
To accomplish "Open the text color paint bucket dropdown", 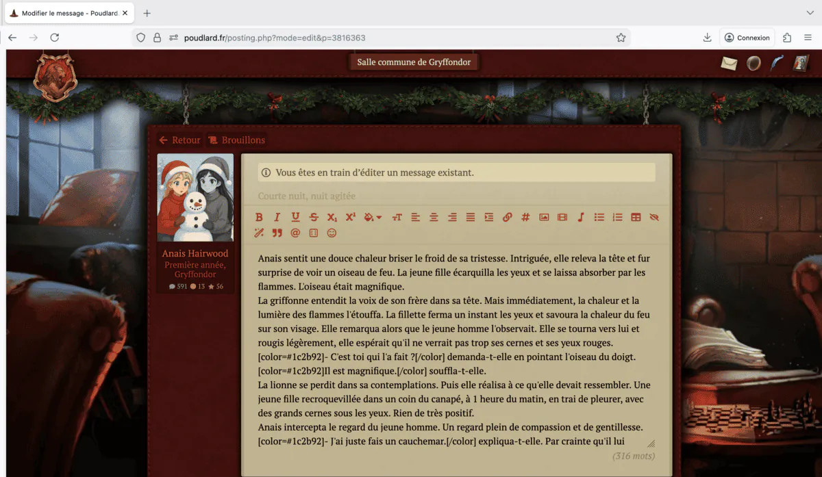I will point(373,217).
